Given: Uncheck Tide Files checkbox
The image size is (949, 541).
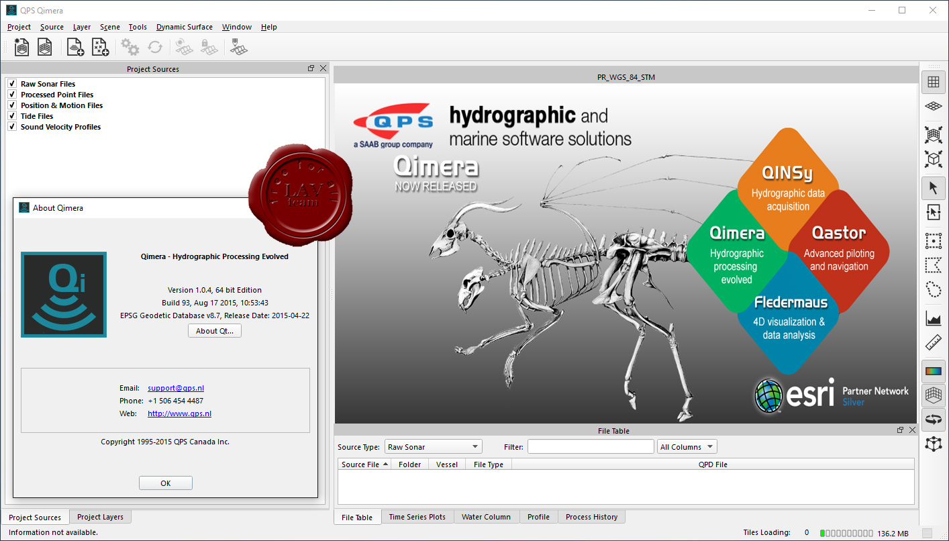Looking at the screenshot, I should coord(12,116).
